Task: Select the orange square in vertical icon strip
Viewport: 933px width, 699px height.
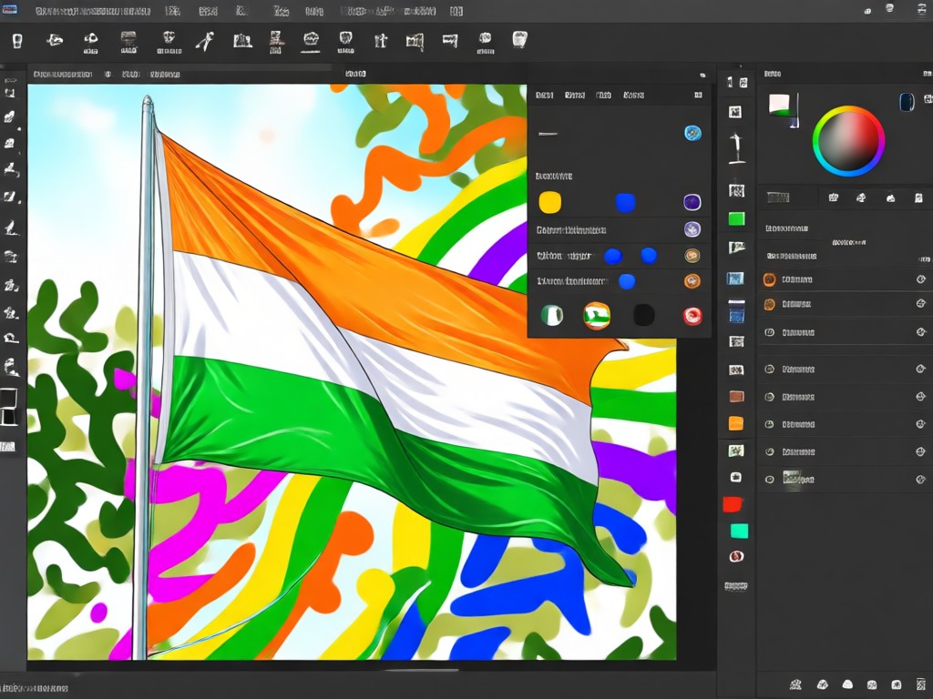Action: 736,423
